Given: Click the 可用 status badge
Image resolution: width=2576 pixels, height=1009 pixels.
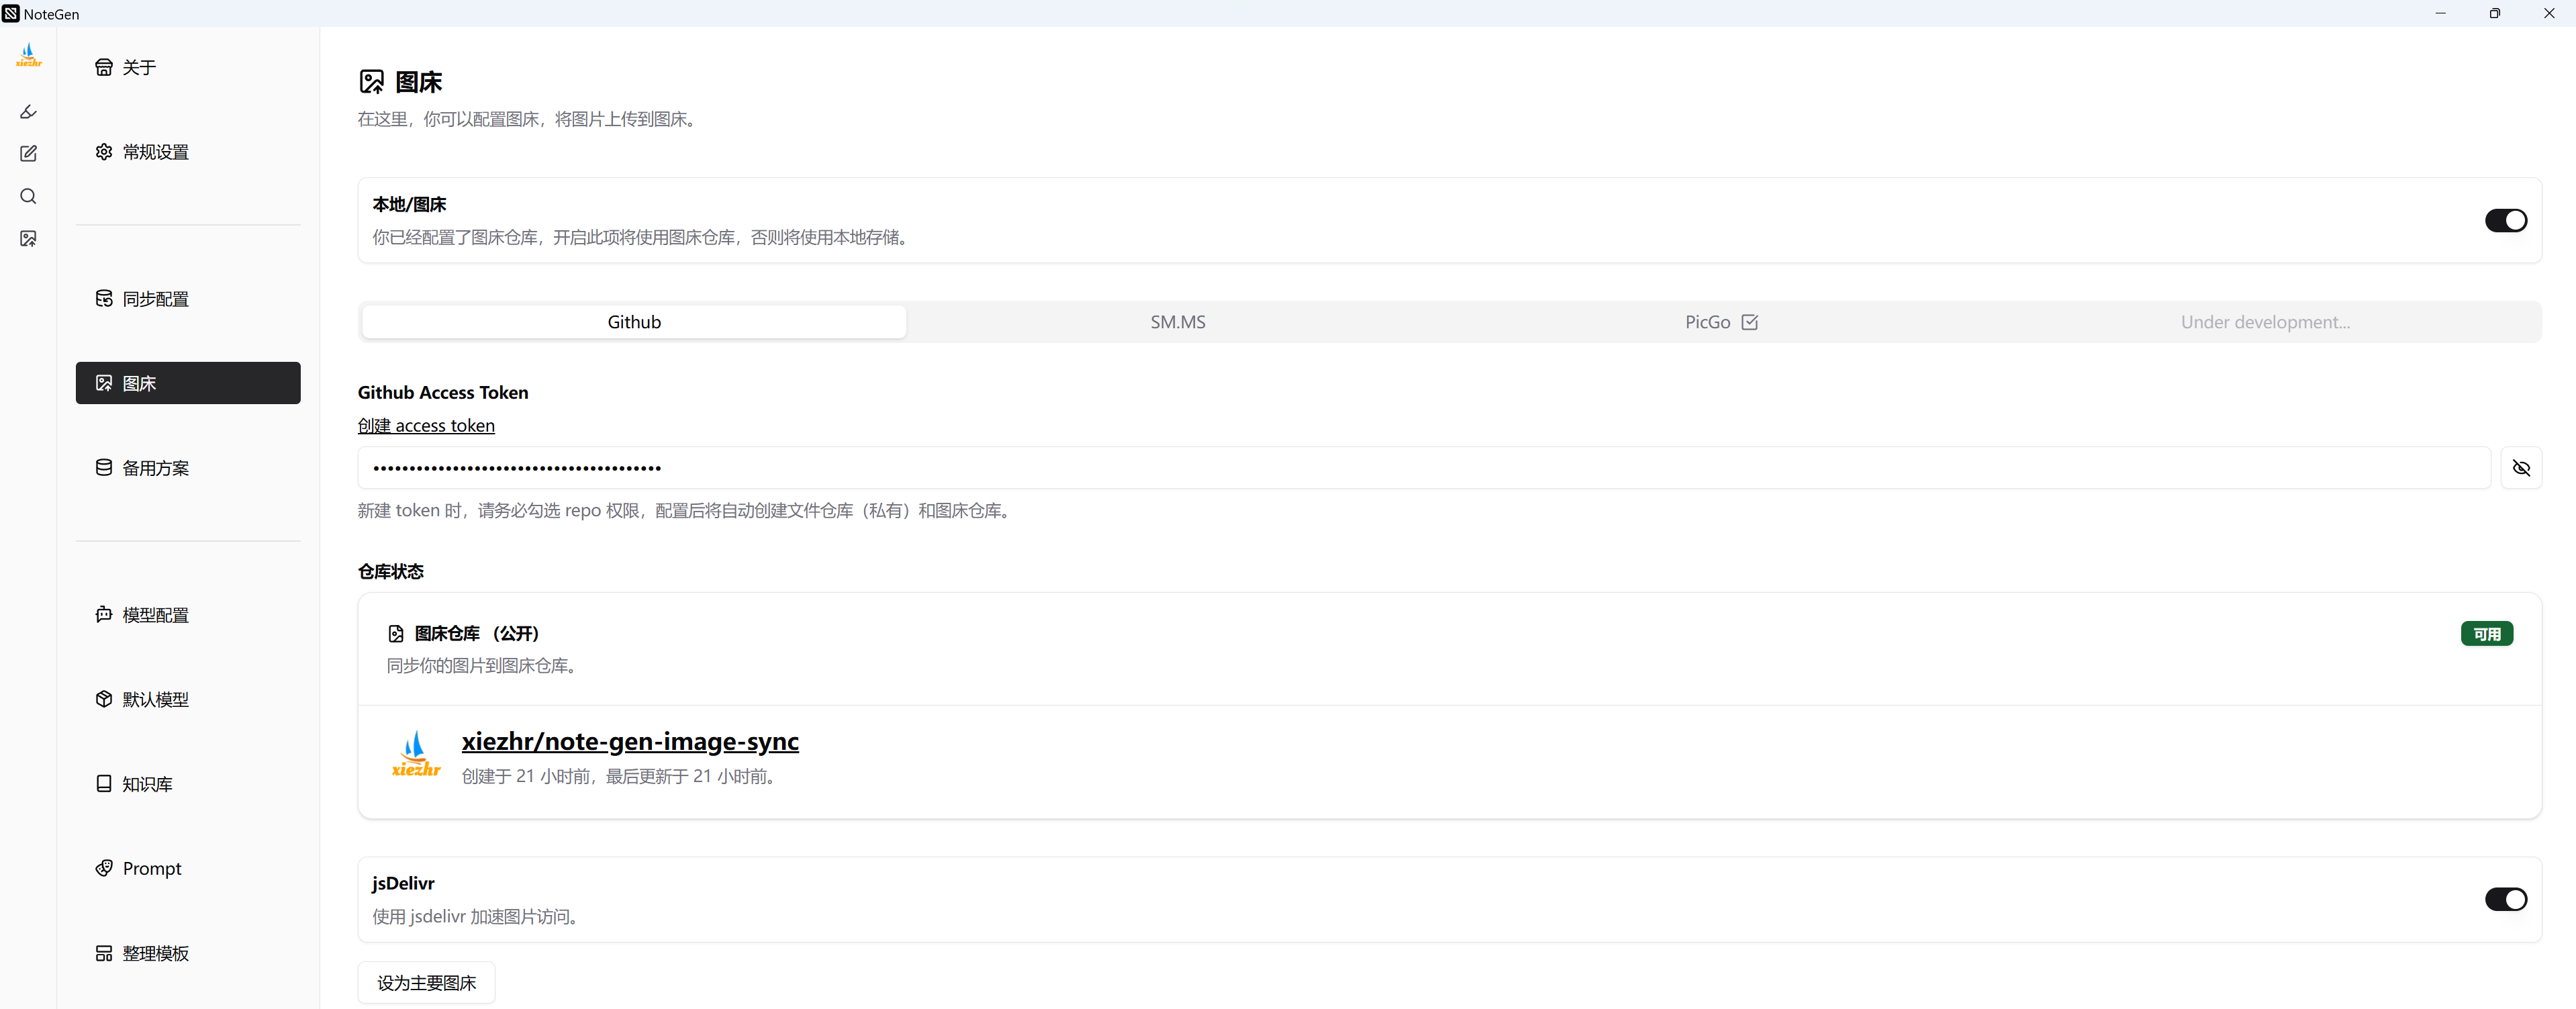Looking at the screenshot, I should point(2486,634).
